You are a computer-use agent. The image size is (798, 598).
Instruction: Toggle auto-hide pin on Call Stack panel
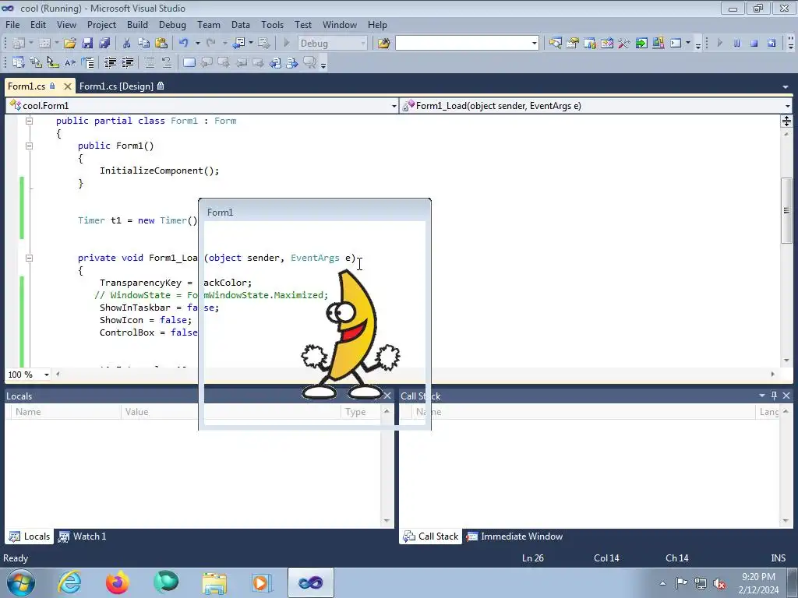click(x=774, y=396)
